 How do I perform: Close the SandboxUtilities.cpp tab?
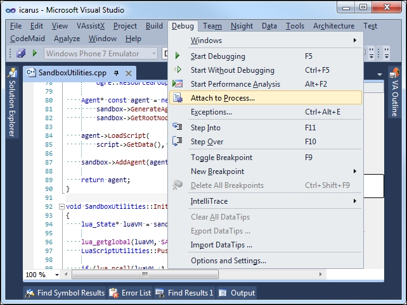click(x=129, y=73)
